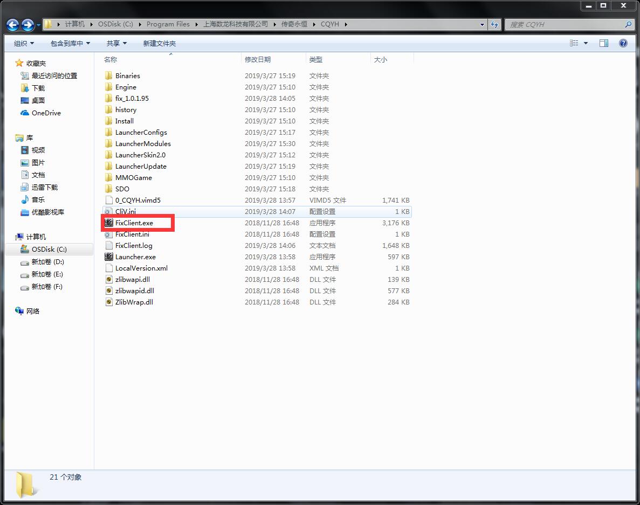The height and width of the screenshot is (505, 640).
Task: Select 新加卷 (D:) drive in sidebar
Action: pyautogui.click(x=47, y=261)
